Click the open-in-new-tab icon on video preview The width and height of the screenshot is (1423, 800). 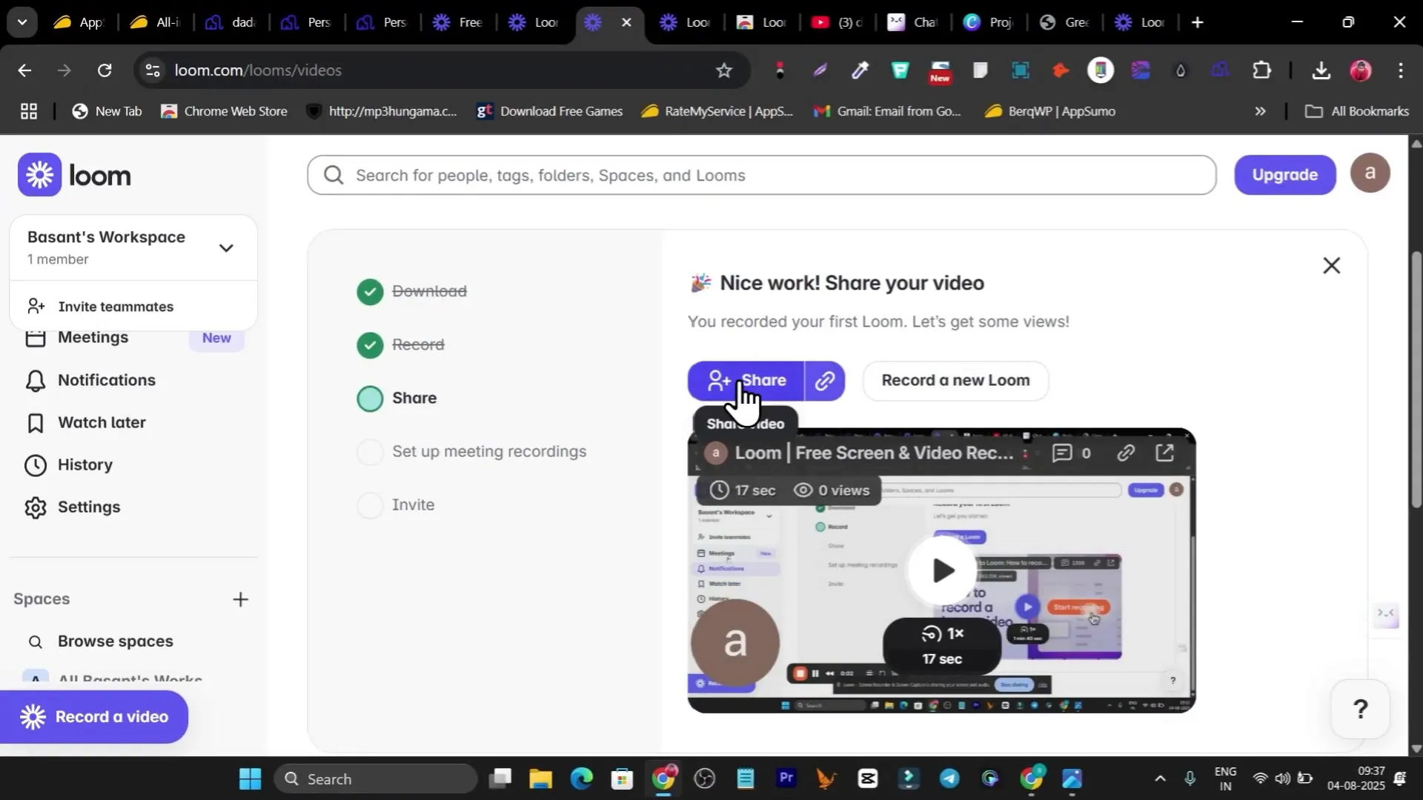click(1165, 453)
